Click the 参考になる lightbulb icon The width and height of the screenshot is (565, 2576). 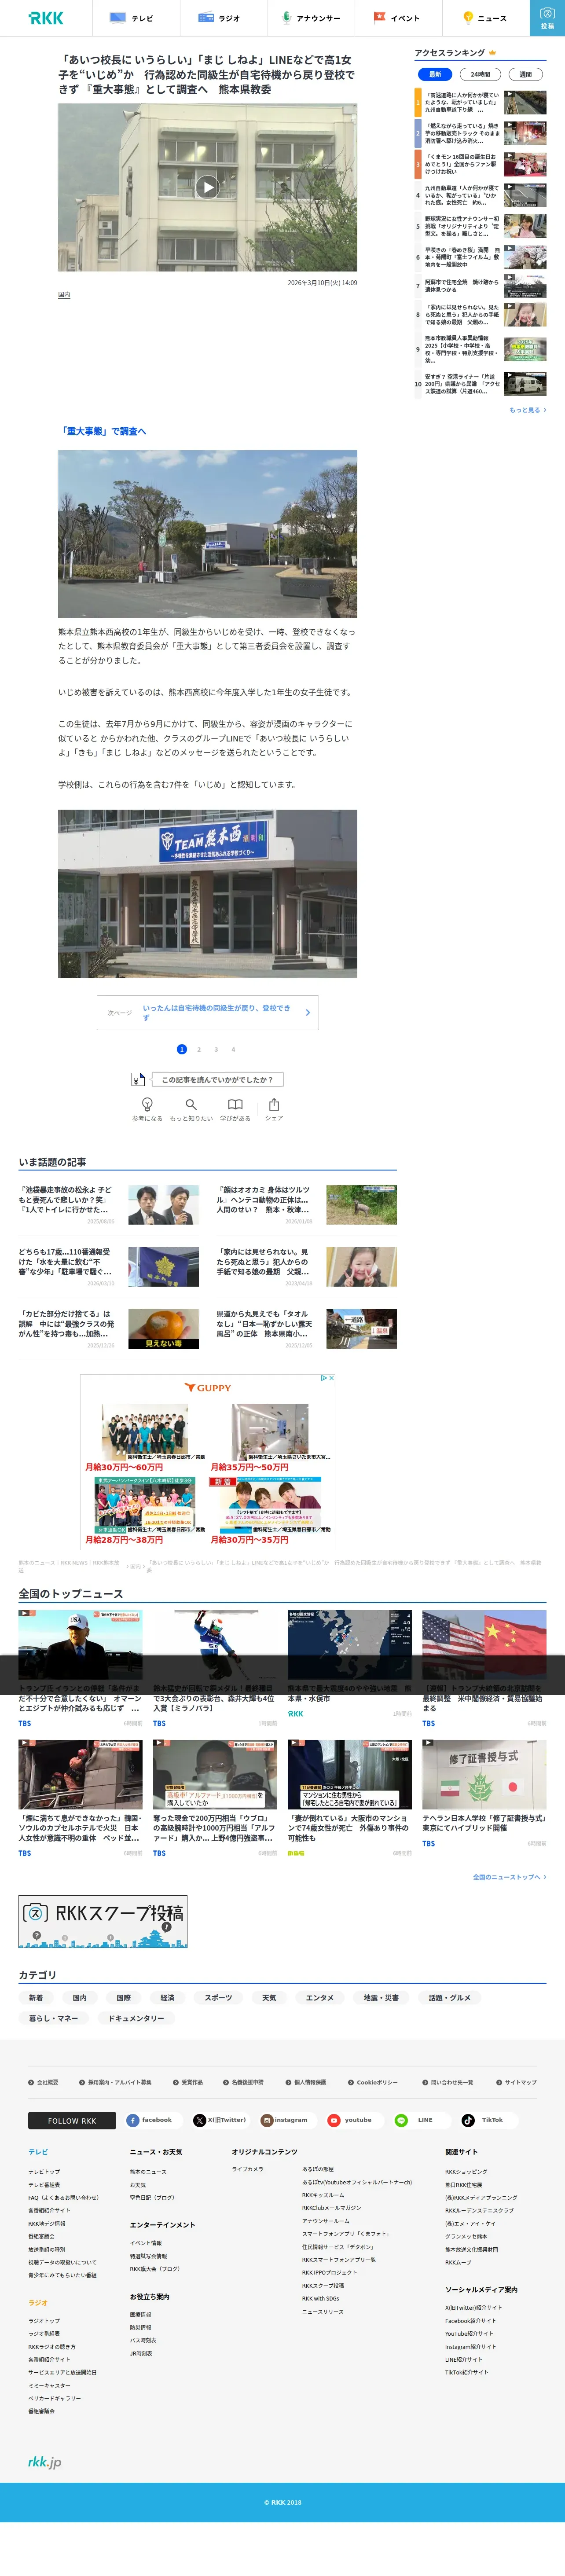pos(147,1104)
